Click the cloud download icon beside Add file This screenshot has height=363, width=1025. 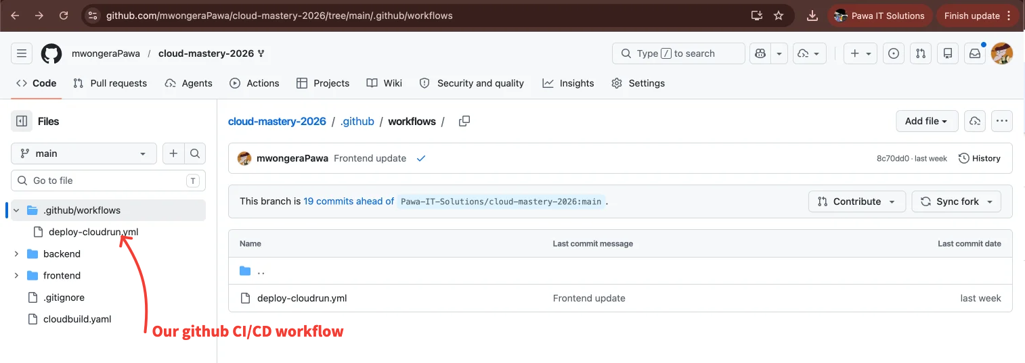[x=975, y=121]
